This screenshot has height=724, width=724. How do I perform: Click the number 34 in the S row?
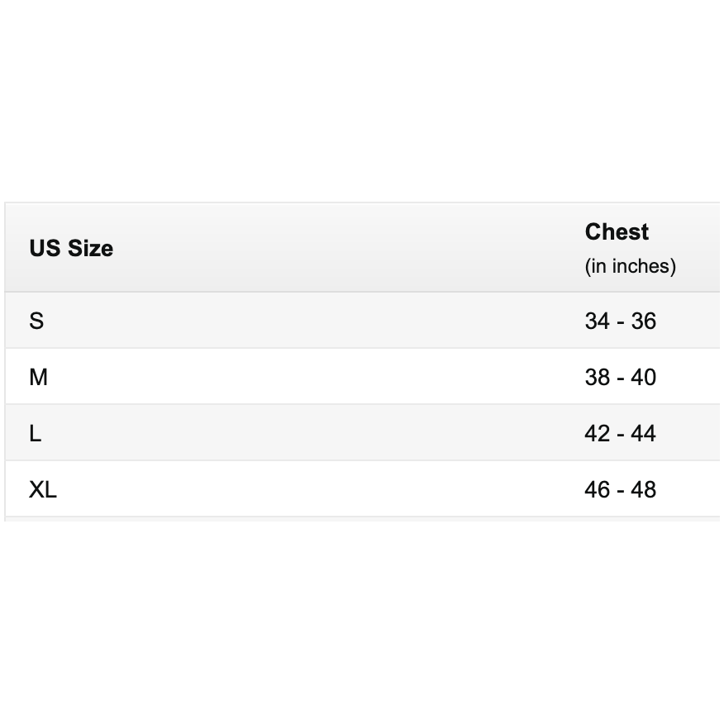[597, 321]
